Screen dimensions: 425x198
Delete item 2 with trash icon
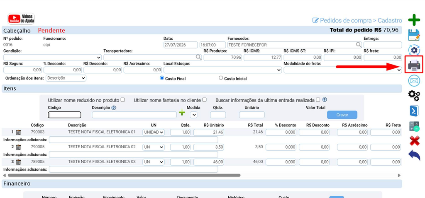(18, 147)
